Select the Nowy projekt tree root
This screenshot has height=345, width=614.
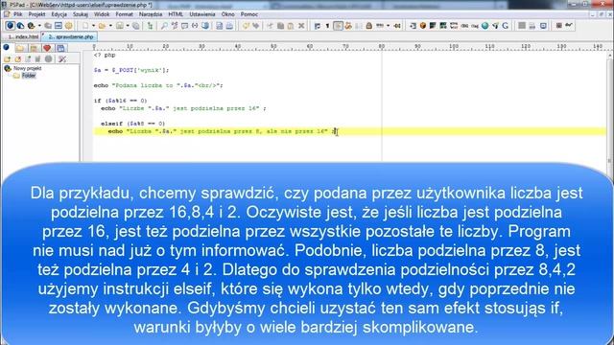[27, 68]
